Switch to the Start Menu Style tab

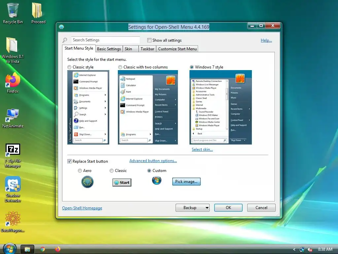[79, 48]
